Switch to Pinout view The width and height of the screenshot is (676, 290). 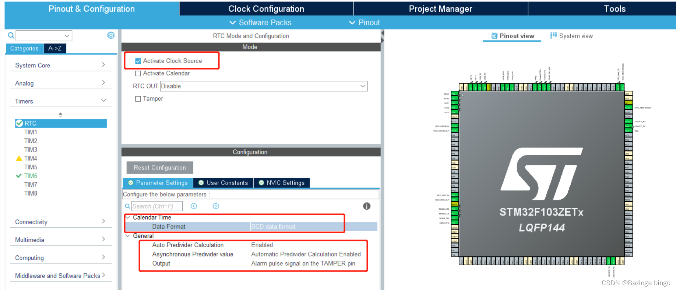point(512,36)
